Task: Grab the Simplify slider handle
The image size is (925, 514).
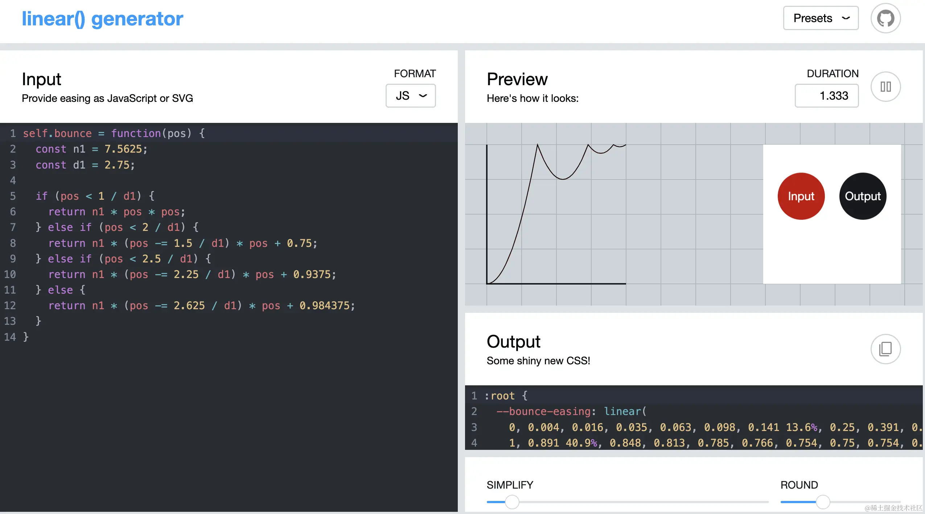Action: click(x=512, y=502)
